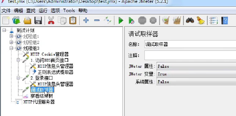
Task: Open the Tools menu
Action: (x=69, y=11)
